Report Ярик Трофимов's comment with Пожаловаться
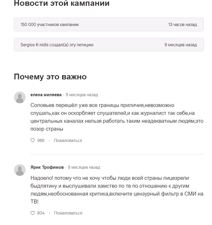The width and height of the screenshot is (212, 225). click(68, 213)
